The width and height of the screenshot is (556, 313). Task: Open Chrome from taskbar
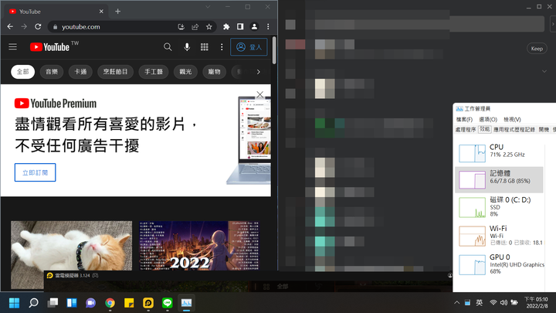pos(110,303)
